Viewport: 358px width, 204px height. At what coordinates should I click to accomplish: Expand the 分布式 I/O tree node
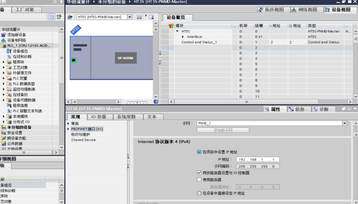(3, 122)
